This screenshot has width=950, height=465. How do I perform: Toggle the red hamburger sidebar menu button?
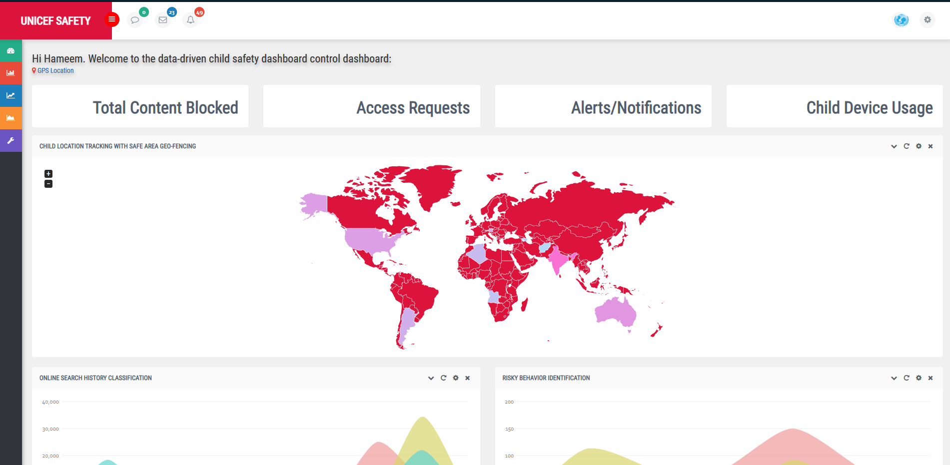click(x=112, y=19)
